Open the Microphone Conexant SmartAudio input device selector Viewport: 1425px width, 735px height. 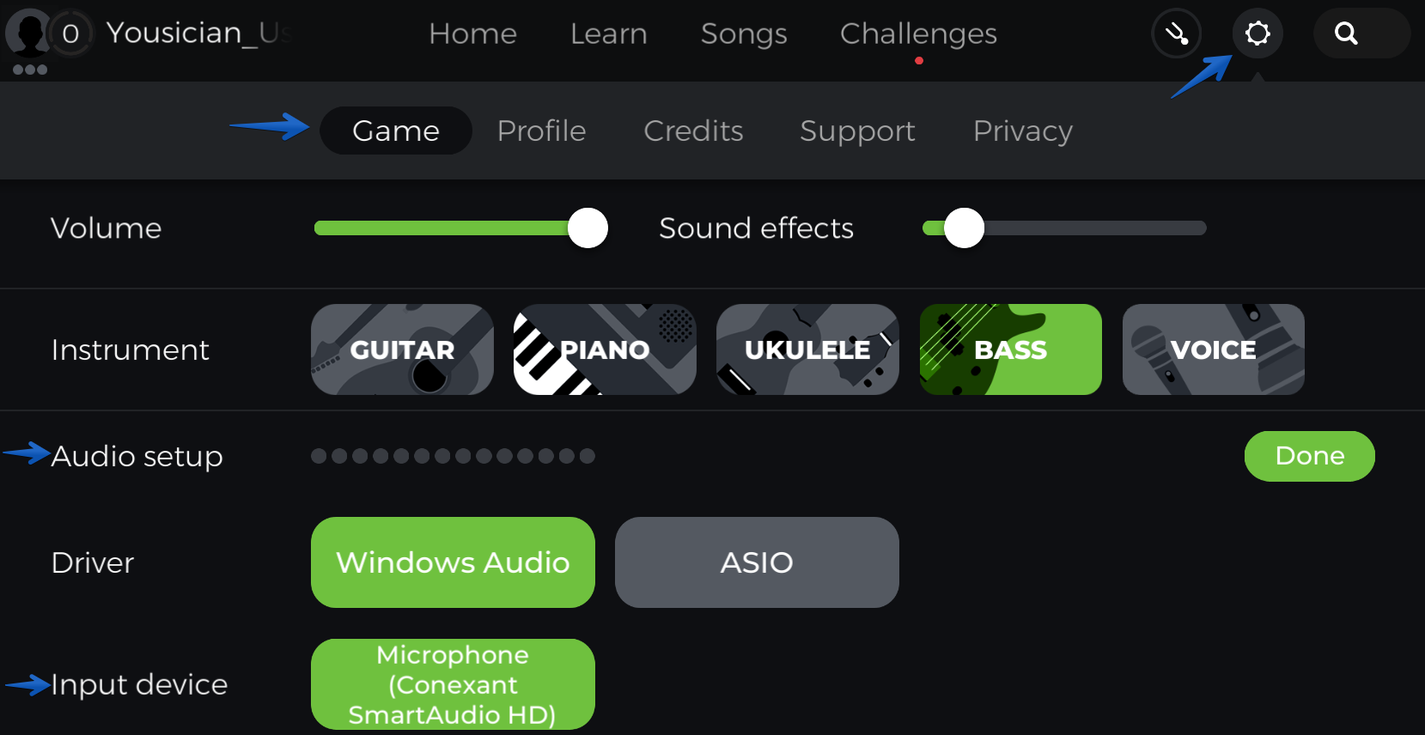(x=453, y=684)
